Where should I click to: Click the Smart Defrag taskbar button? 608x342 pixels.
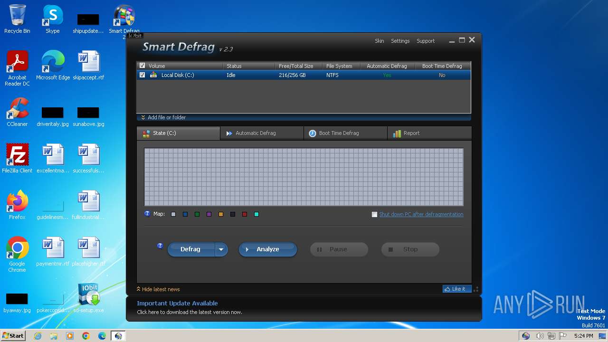tap(118, 336)
